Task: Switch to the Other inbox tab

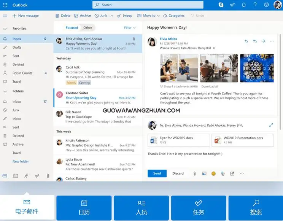Action: (87, 28)
